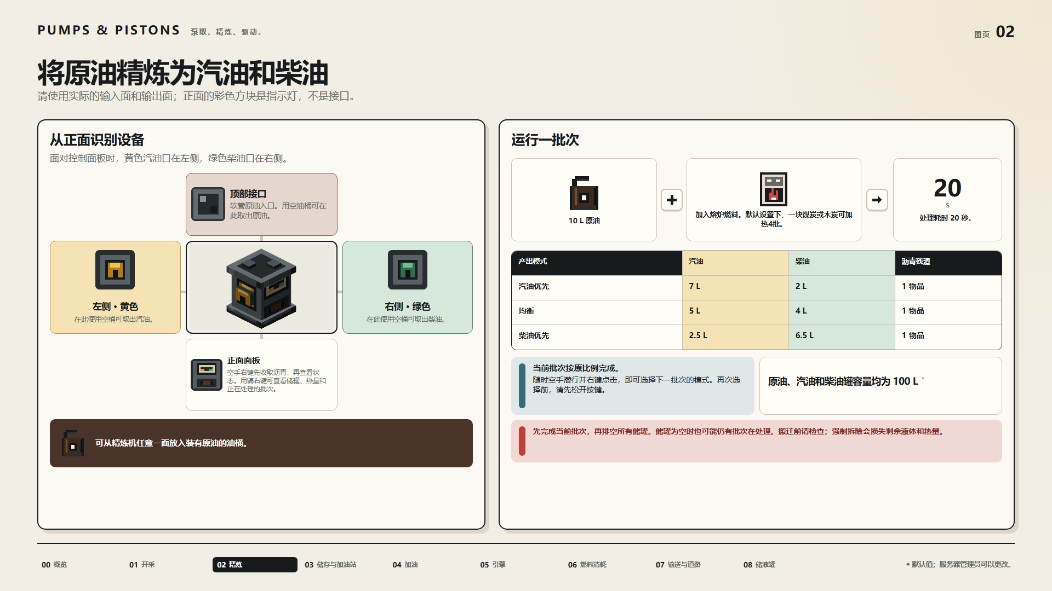Image resolution: width=1052 pixels, height=591 pixels.
Task: Click the page number 02
Action: (1005, 32)
